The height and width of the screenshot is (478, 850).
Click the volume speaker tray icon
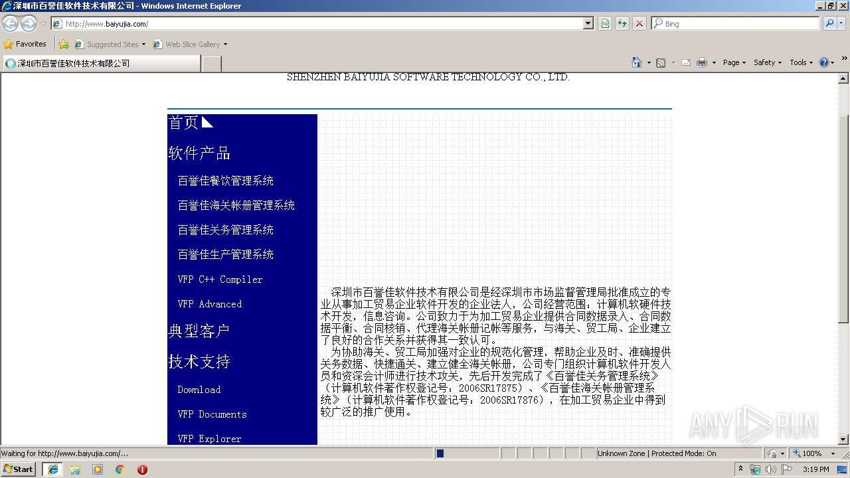click(x=770, y=469)
